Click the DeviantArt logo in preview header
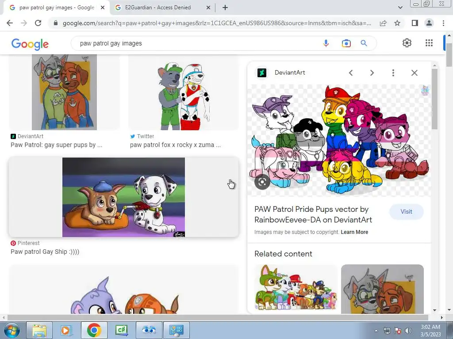 tap(262, 73)
